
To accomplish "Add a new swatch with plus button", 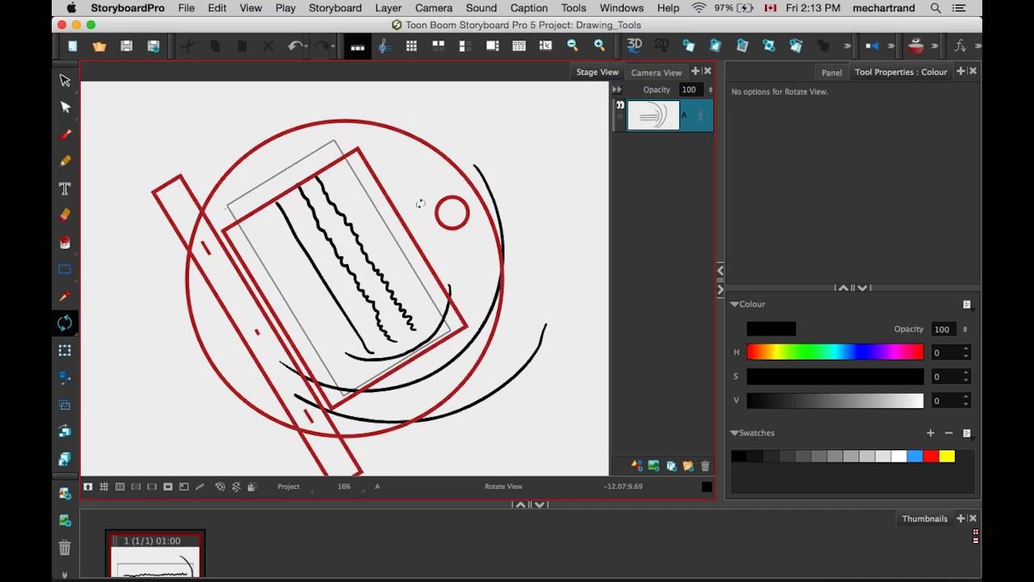I will click(x=931, y=433).
